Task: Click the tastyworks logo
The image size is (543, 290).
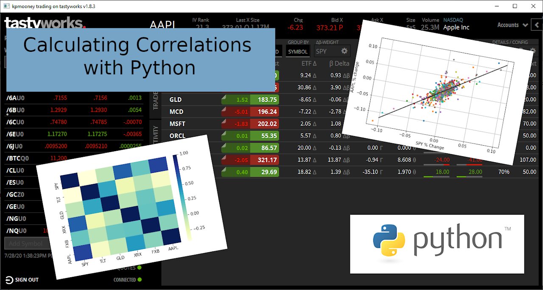Action: (x=45, y=23)
